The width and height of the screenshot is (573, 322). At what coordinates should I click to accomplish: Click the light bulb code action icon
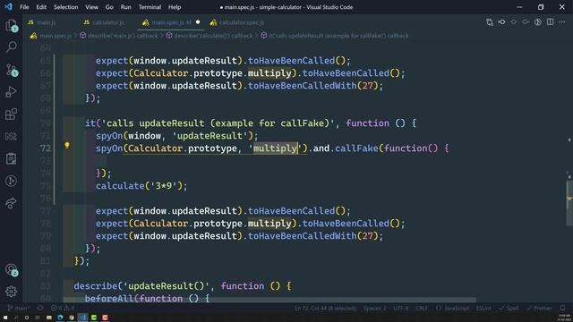click(67, 145)
